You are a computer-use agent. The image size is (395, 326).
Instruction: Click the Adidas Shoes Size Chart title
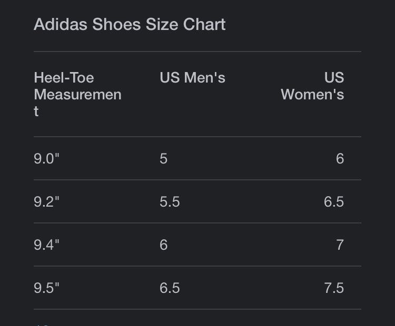click(130, 24)
